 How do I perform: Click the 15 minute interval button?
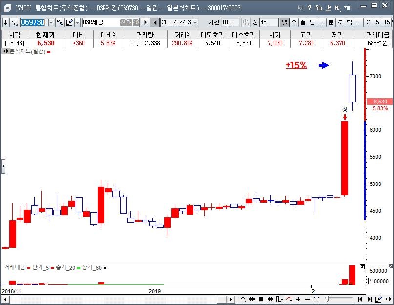pos(387,22)
